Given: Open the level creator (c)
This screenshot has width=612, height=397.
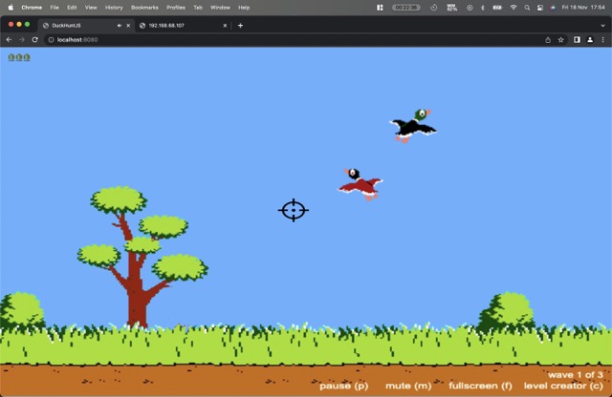Looking at the screenshot, I should pos(563,386).
